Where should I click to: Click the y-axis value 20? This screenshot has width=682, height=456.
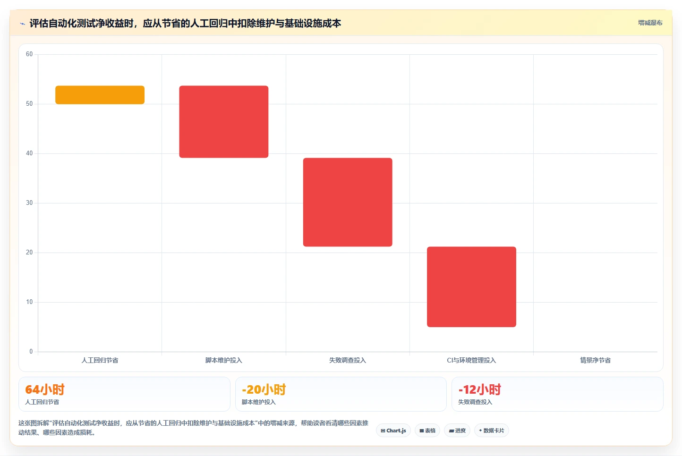point(29,253)
